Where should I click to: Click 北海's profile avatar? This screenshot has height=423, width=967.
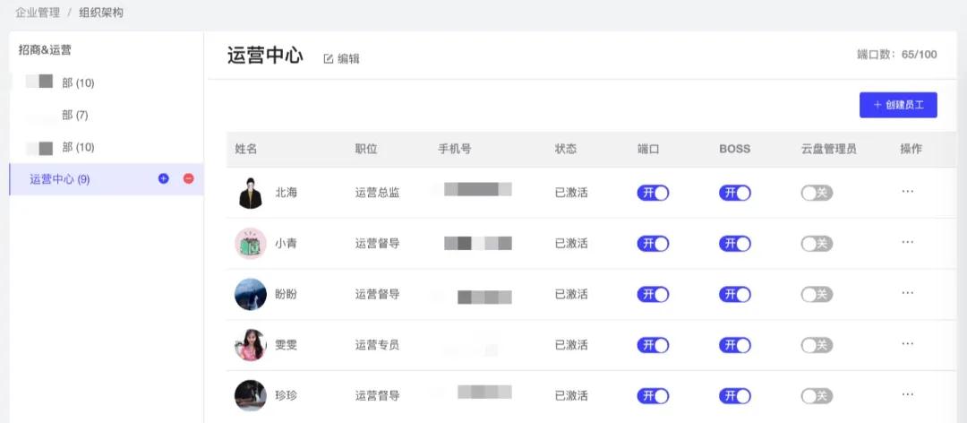tap(251, 193)
